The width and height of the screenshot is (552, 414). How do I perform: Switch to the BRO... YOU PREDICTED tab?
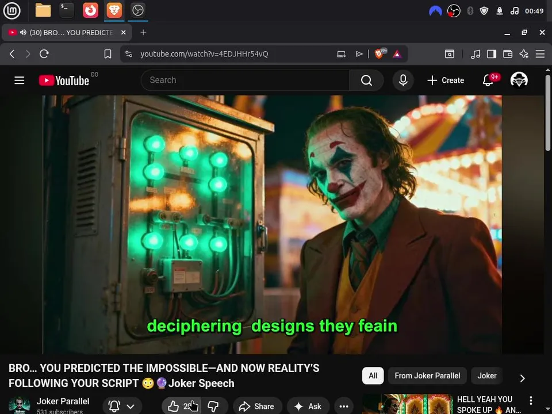click(x=67, y=32)
